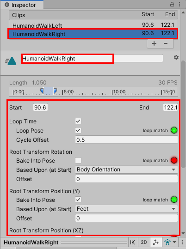
Task: Click the Start column header in Clips list
Action: tap(148, 14)
